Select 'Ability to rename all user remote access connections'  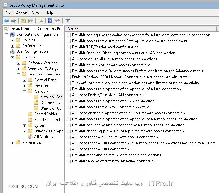click(116, 137)
